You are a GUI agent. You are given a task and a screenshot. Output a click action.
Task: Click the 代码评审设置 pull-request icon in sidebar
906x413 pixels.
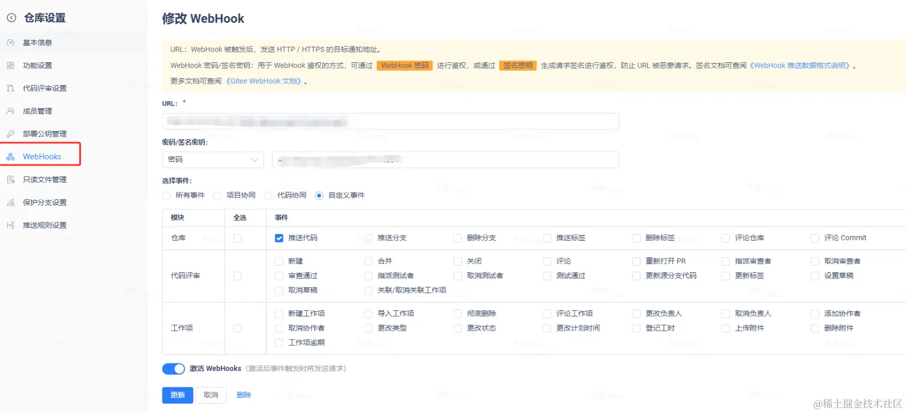11,88
